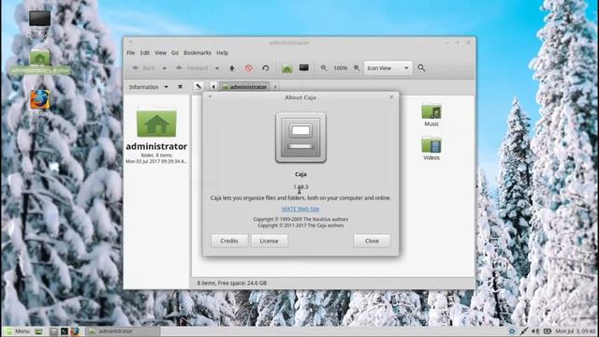The height and width of the screenshot is (337, 599).
Task: Open administrator's Home desktop icon
Action: tap(39, 57)
